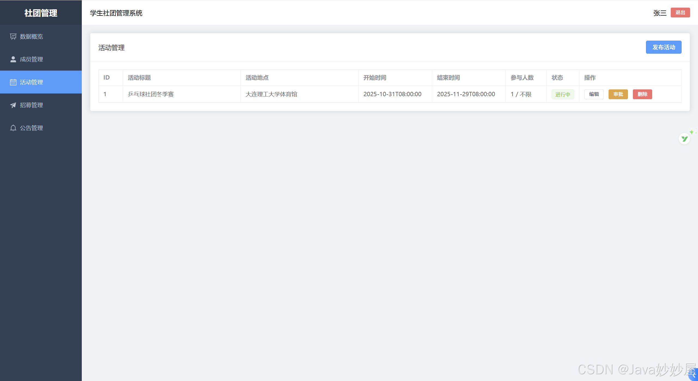Click the 活动管理 card heading

point(112,48)
